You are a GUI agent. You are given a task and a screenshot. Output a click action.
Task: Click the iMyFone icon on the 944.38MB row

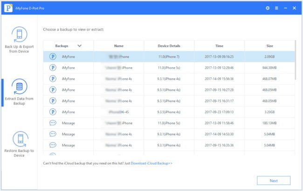tap(53, 68)
